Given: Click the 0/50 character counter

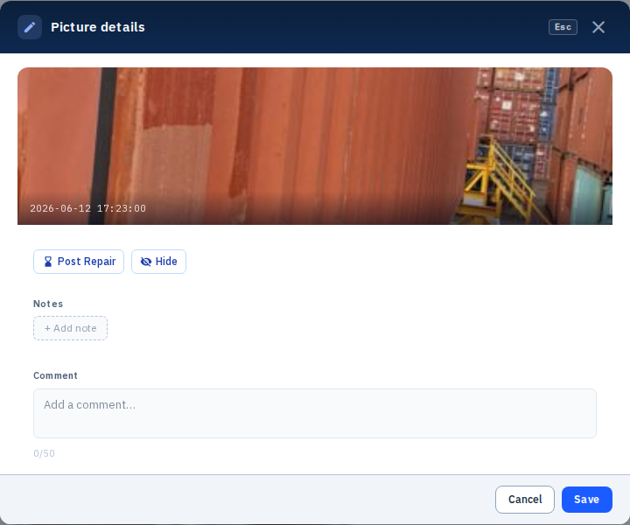Looking at the screenshot, I should point(45,453).
